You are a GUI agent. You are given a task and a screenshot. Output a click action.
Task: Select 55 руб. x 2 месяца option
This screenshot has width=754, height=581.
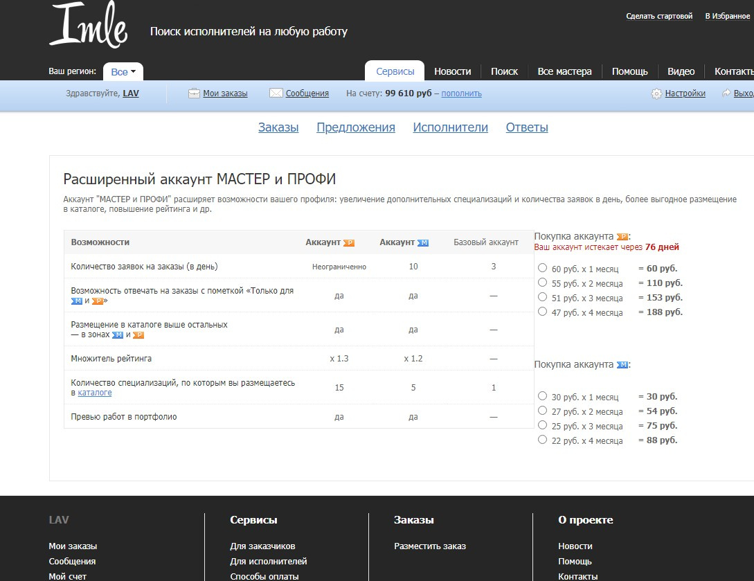tap(542, 283)
